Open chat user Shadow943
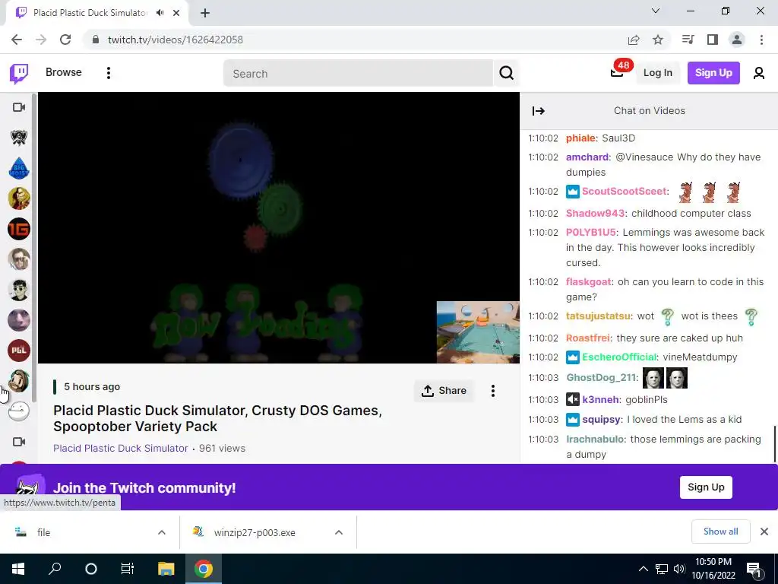The height and width of the screenshot is (584, 778). [x=596, y=214]
